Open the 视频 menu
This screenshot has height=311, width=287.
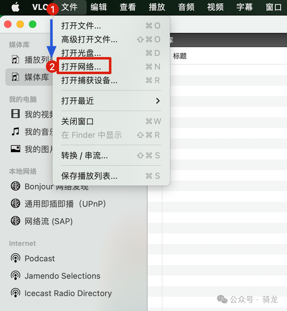[215, 7]
